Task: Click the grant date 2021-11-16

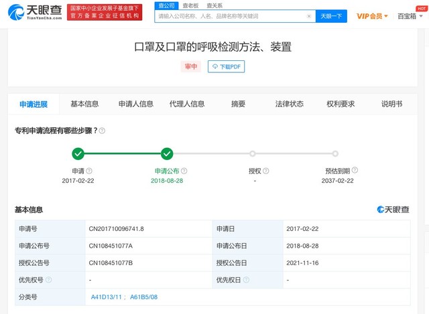Action: coord(302,263)
